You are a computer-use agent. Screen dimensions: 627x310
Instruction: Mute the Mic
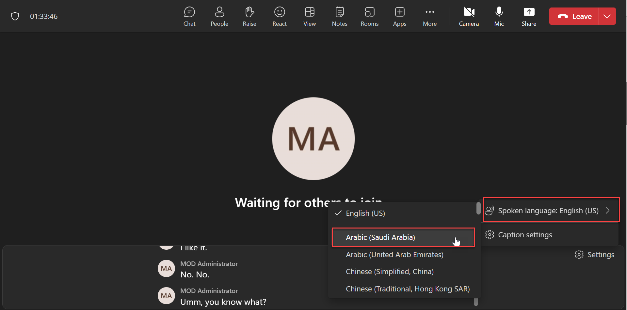click(499, 16)
